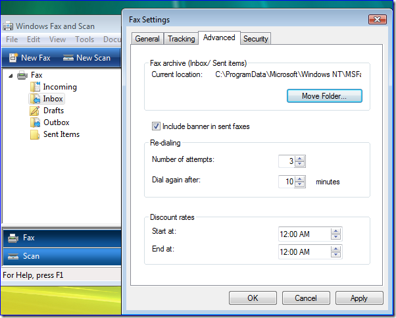Click the Apply button
The height and width of the screenshot is (318, 396).
tap(359, 298)
